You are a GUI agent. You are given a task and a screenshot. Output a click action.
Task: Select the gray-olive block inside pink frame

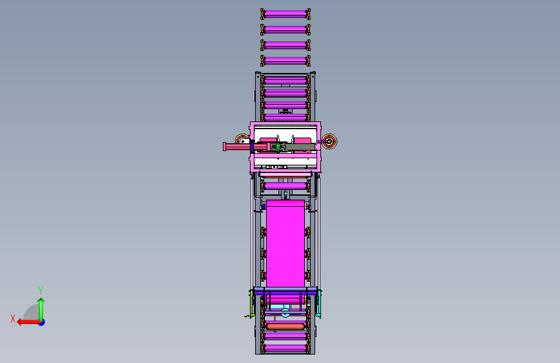[300, 147]
